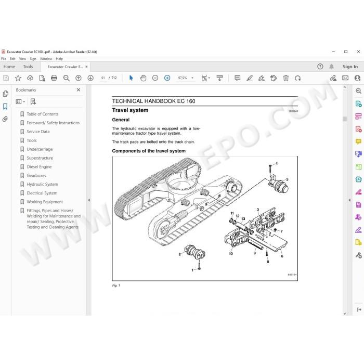This screenshot has width=364, height=364.
Task: Switch to the Home tab
Action: pos(9,67)
